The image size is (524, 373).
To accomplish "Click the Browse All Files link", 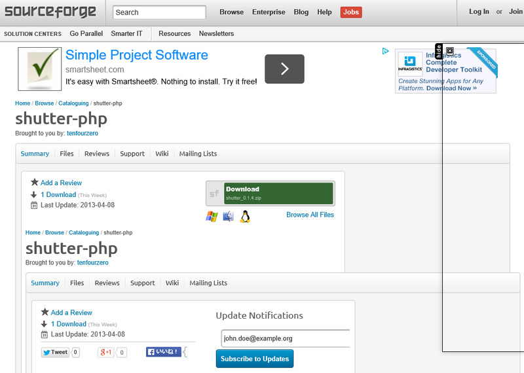I will pos(310,215).
